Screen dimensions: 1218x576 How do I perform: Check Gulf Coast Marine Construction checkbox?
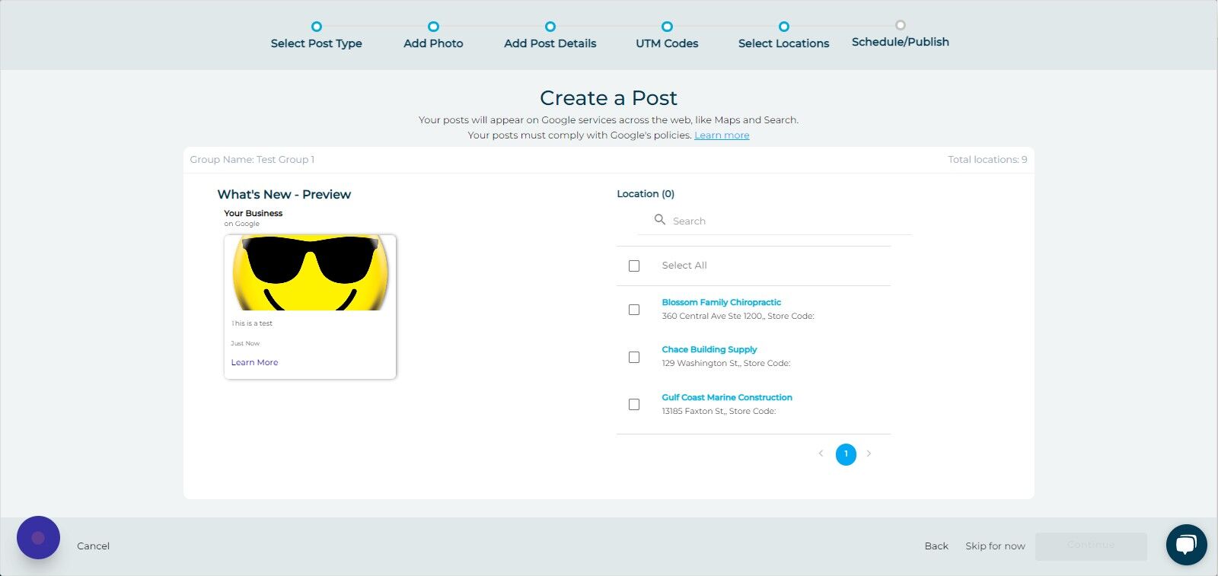tap(634, 404)
